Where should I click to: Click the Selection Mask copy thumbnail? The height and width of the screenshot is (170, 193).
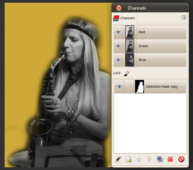[x=139, y=87]
